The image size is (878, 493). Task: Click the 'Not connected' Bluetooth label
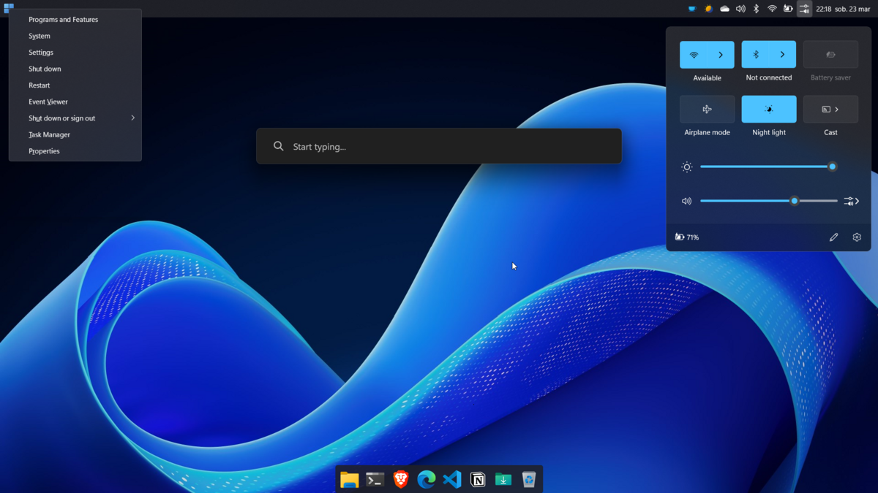coord(769,77)
